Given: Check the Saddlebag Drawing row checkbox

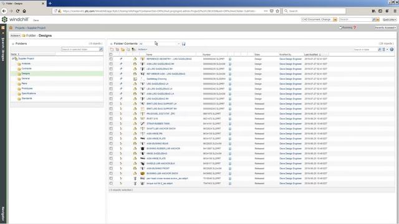Looking at the screenshot, I should (x=111, y=79).
